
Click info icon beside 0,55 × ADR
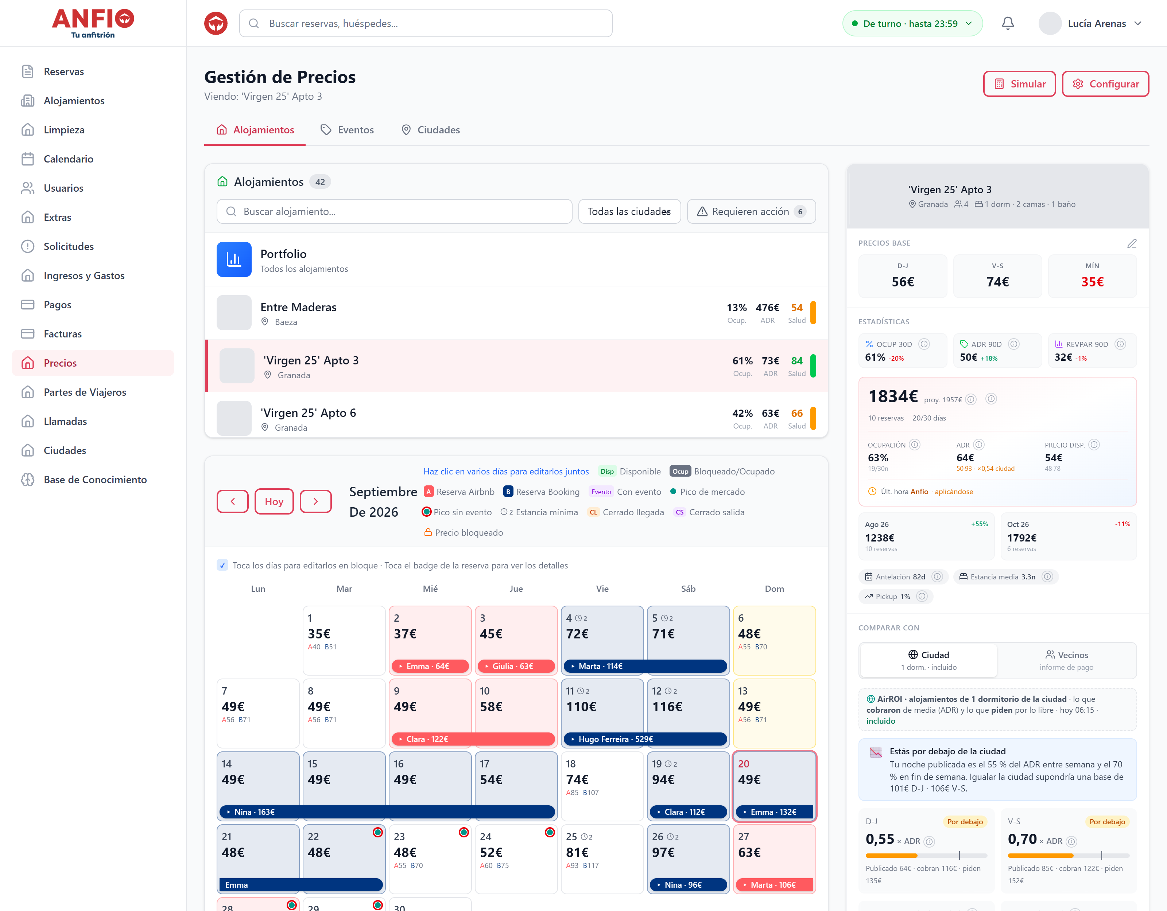tap(929, 841)
